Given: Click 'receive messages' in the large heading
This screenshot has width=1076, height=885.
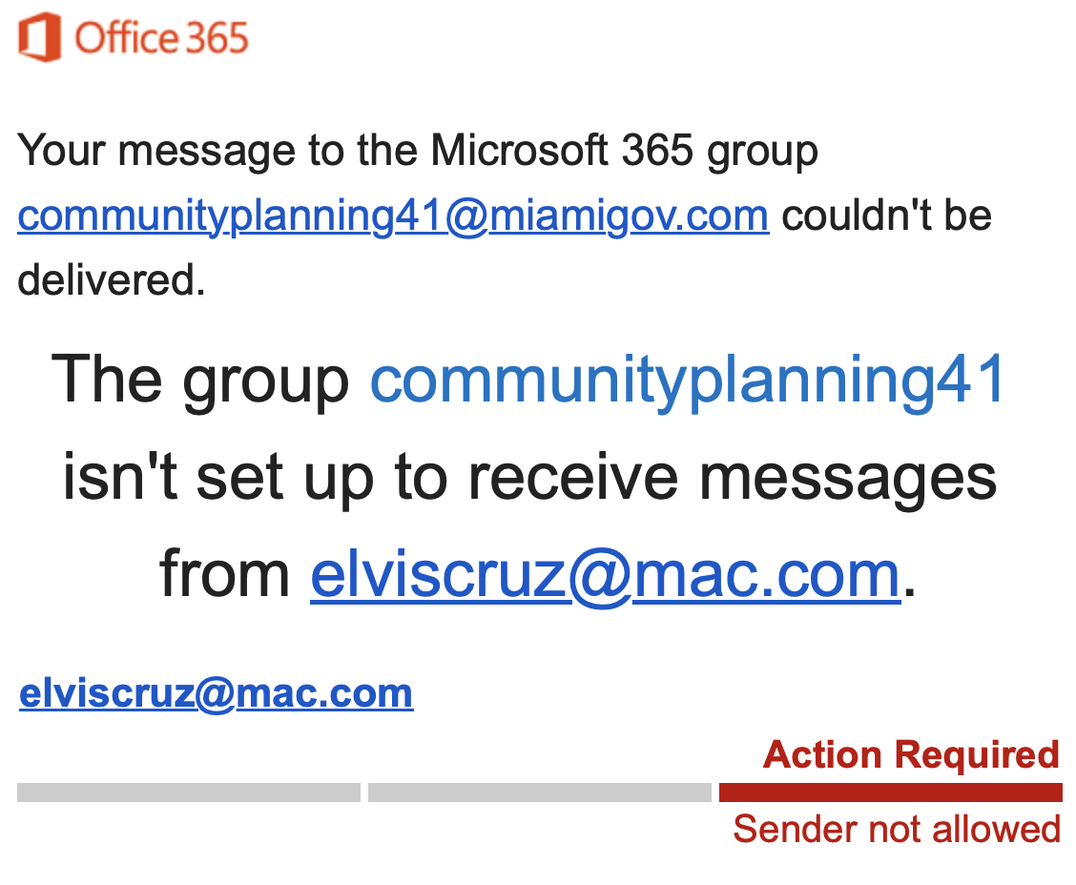Looking at the screenshot, I should (728, 477).
